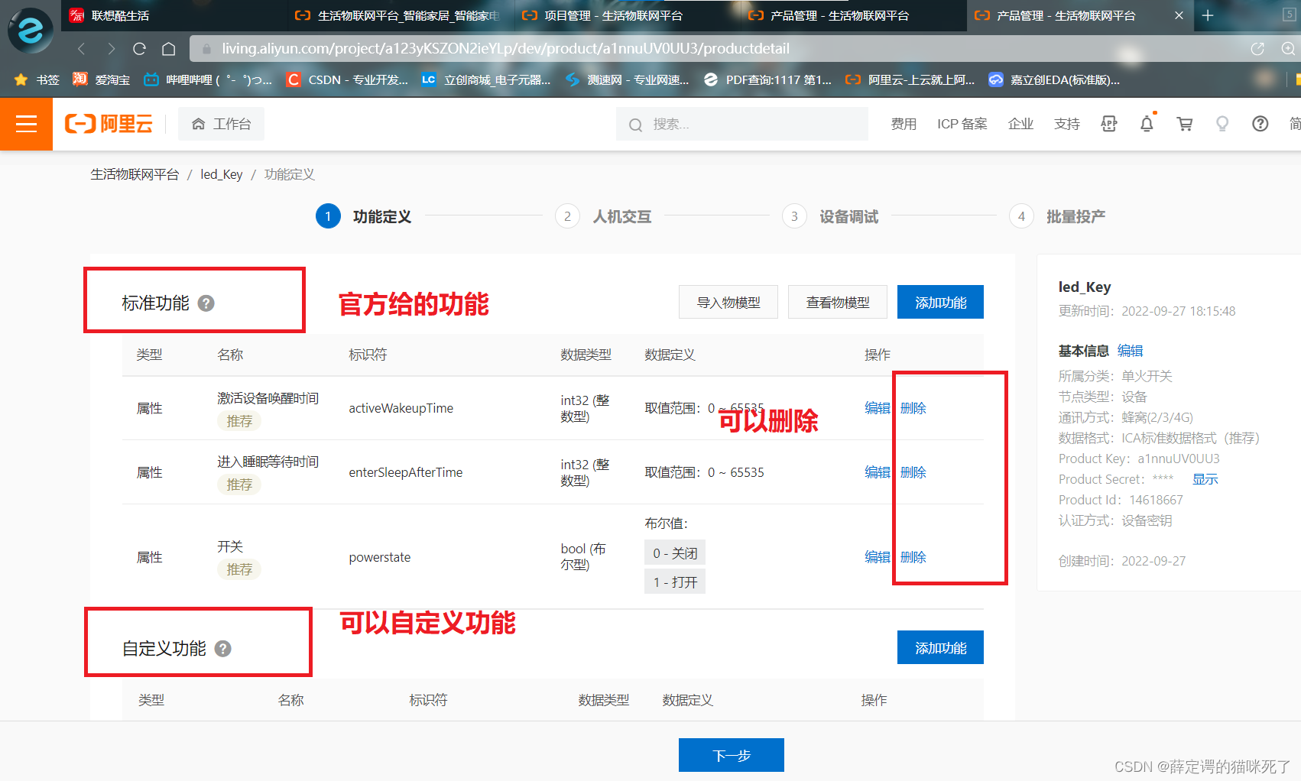Open new browser tab

point(1208,15)
